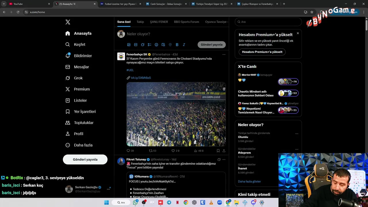Click Daha fazla göster link
Image resolution: width=368 pixels, height=207 pixels.
click(249, 182)
